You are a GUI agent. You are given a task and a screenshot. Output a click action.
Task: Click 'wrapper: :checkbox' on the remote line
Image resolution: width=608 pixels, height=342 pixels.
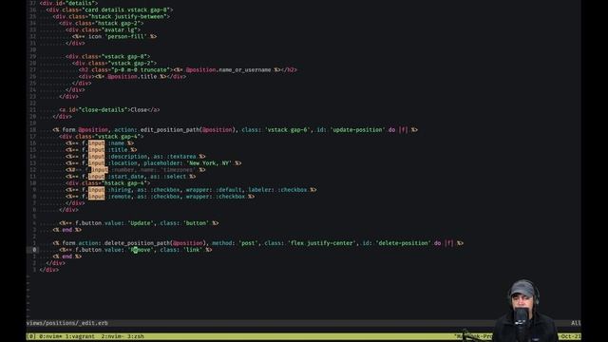coord(216,197)
